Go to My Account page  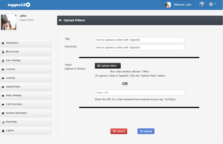(26, 52)
